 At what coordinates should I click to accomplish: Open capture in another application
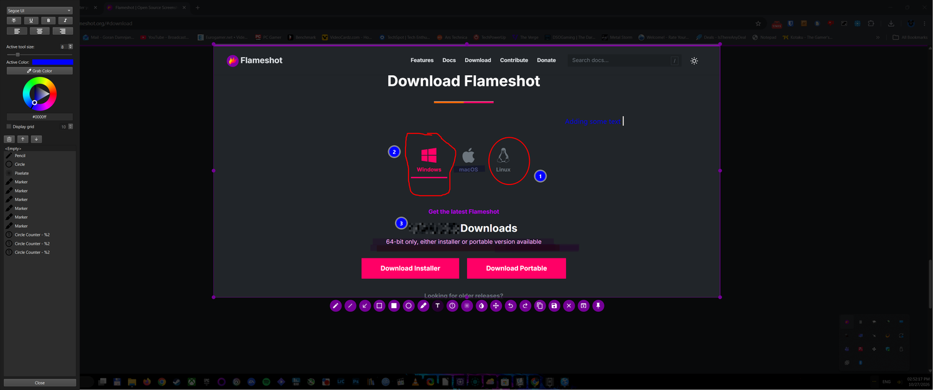[583, 306]
